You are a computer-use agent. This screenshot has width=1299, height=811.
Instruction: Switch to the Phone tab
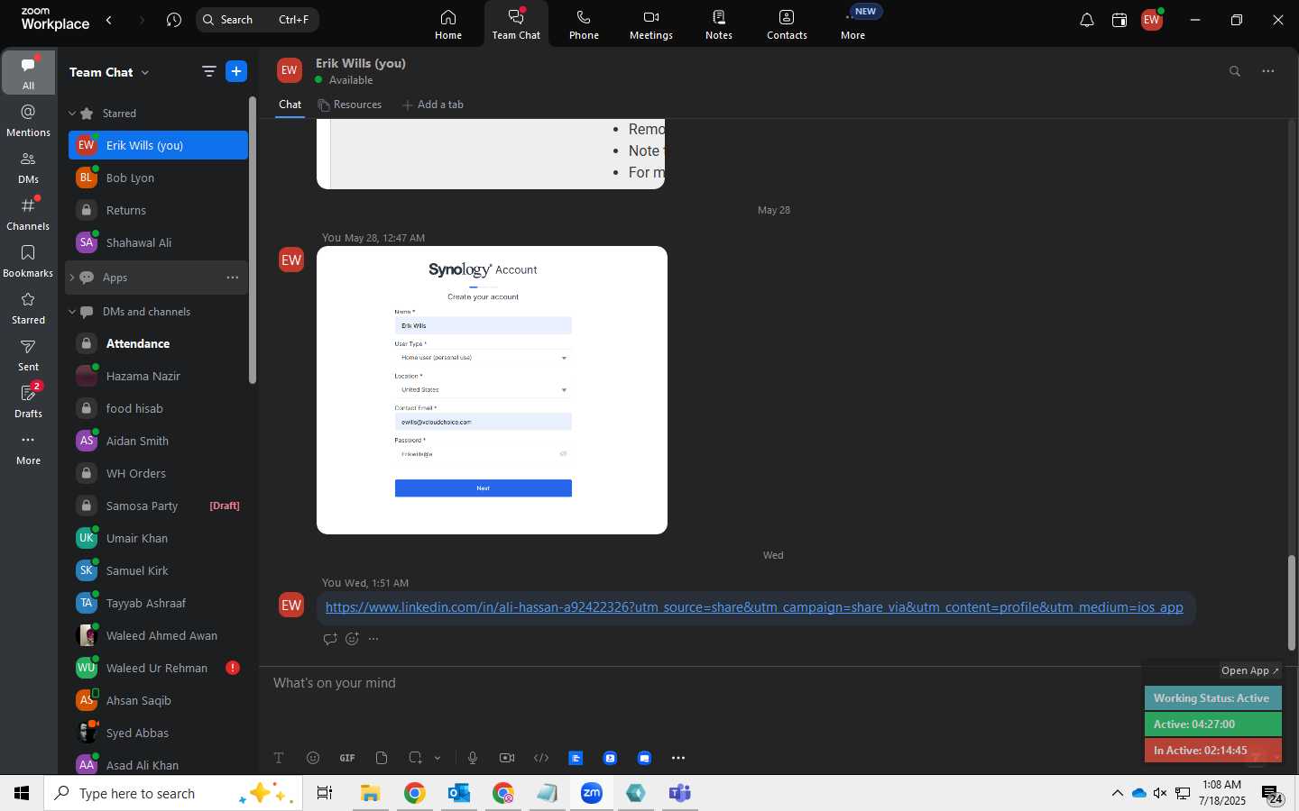click(584, 24)
